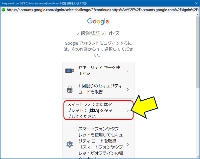Click the 2 段階認証プロセス heading

(x=98, y=33)
